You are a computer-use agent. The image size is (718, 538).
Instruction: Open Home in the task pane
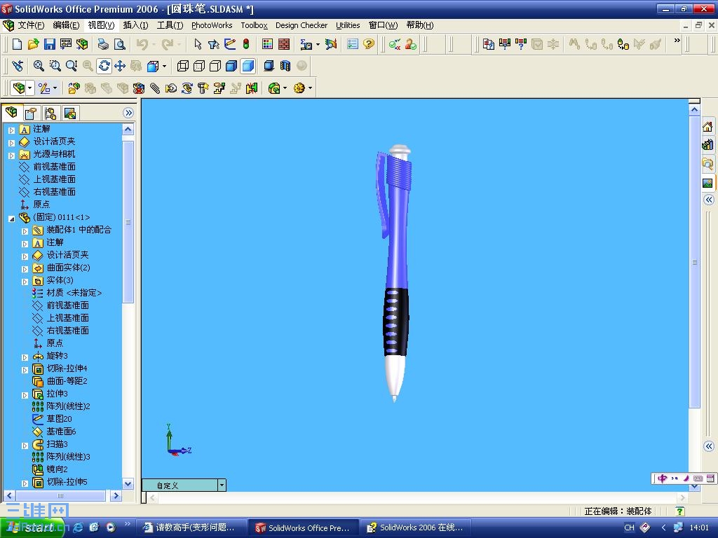coord(708,126)
